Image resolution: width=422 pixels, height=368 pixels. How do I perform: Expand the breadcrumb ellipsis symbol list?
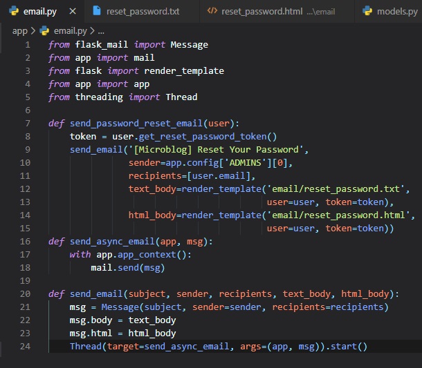point(101,31)
